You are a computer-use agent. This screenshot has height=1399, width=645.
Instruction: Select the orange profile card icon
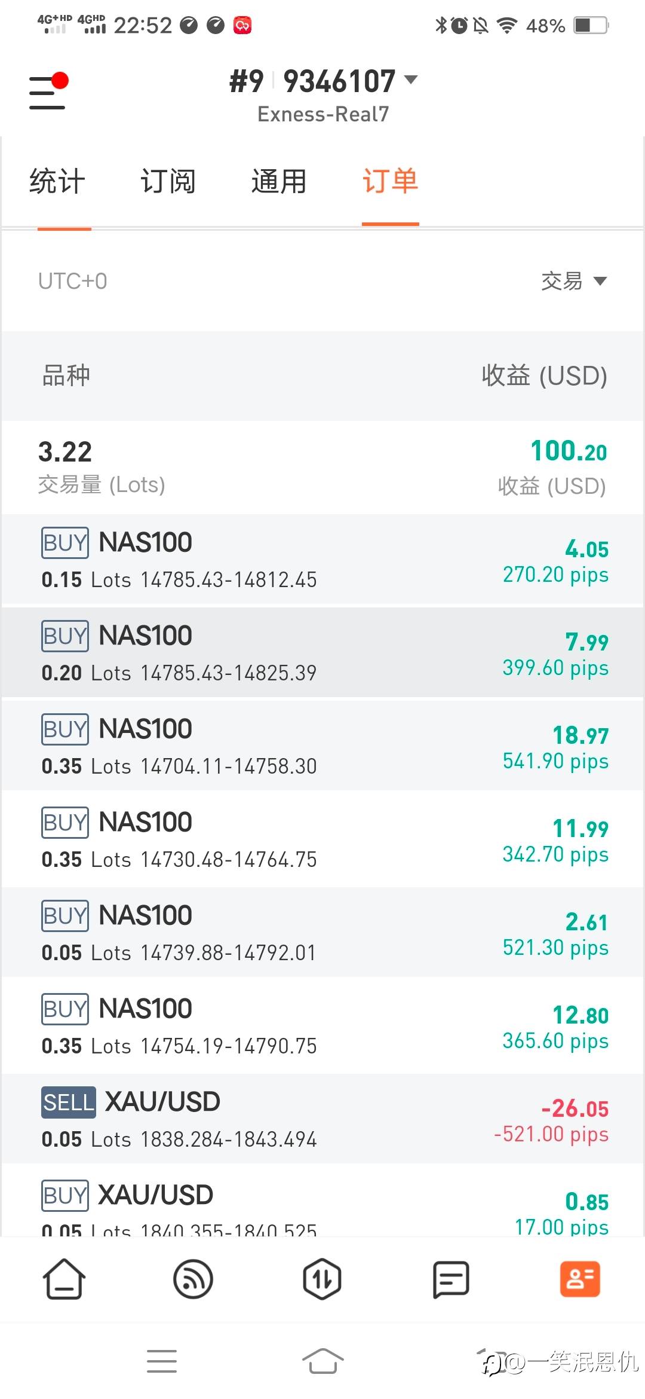point(579,1279)
